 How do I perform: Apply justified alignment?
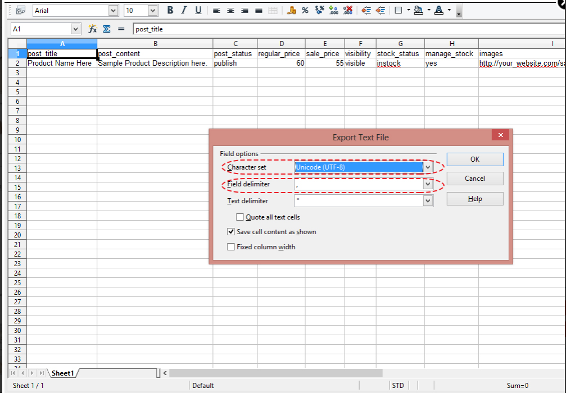(259, 11)
